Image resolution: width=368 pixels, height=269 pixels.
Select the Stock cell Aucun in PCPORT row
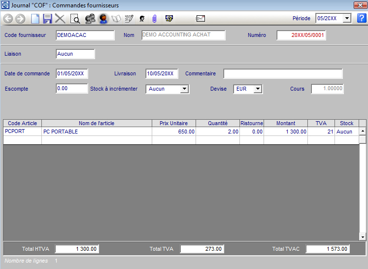coord(347,132)
